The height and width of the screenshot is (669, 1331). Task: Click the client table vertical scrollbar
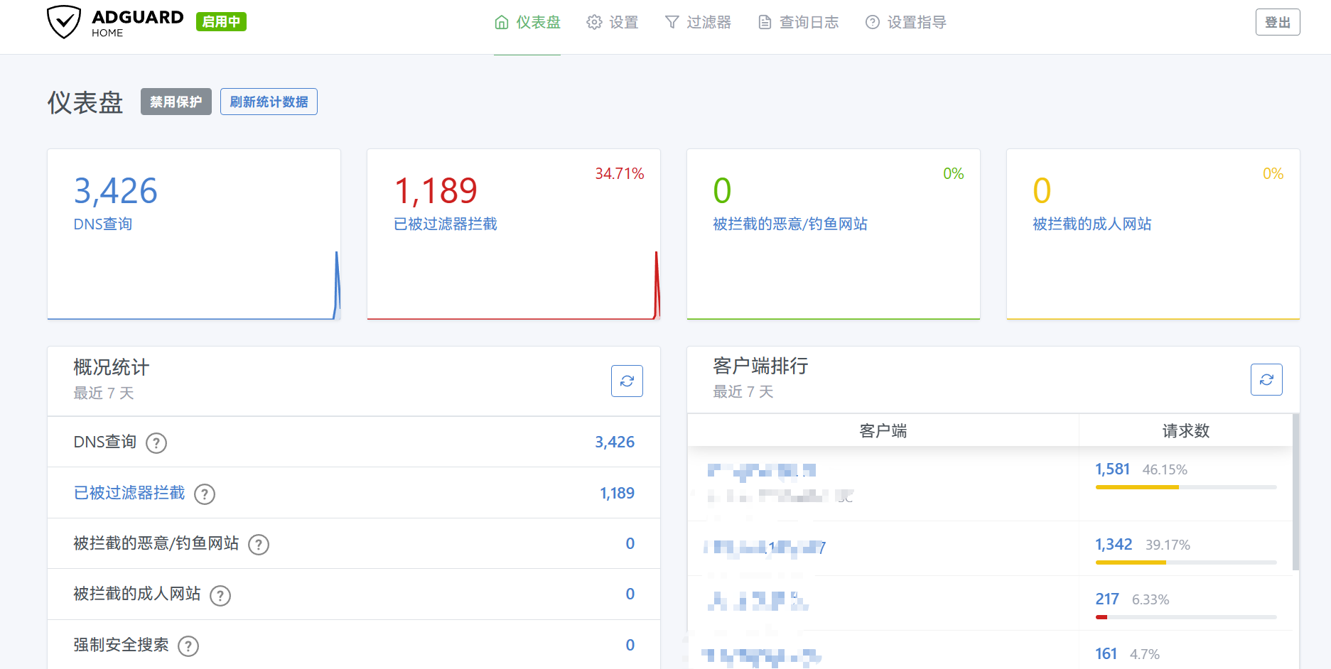(1295, 491)
